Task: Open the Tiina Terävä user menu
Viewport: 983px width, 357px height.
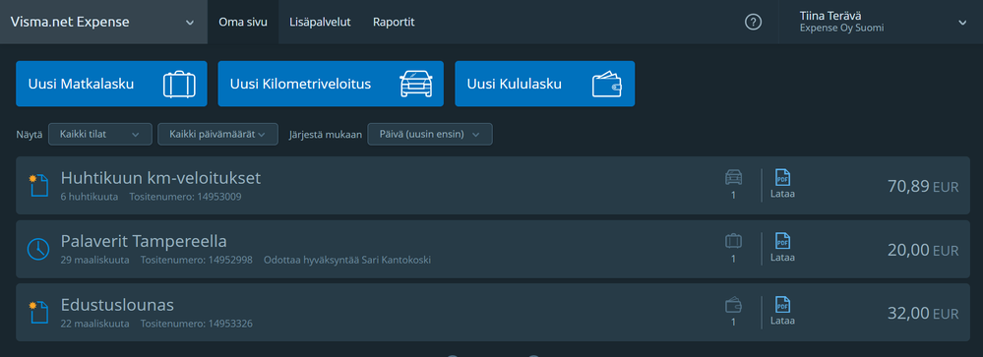Action: pos(881,22)
